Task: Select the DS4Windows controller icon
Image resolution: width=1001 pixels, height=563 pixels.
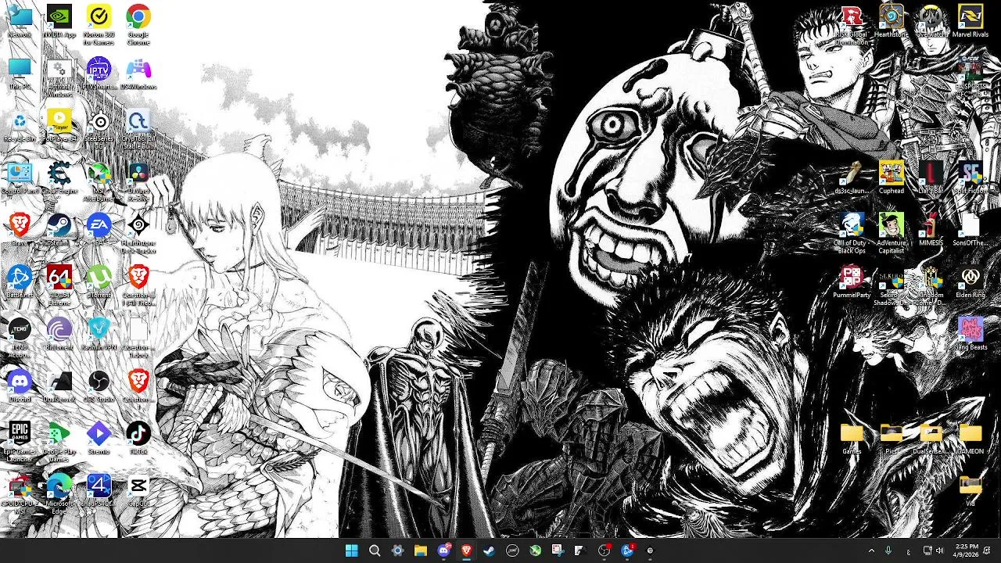Action: (x=138, y=74)
